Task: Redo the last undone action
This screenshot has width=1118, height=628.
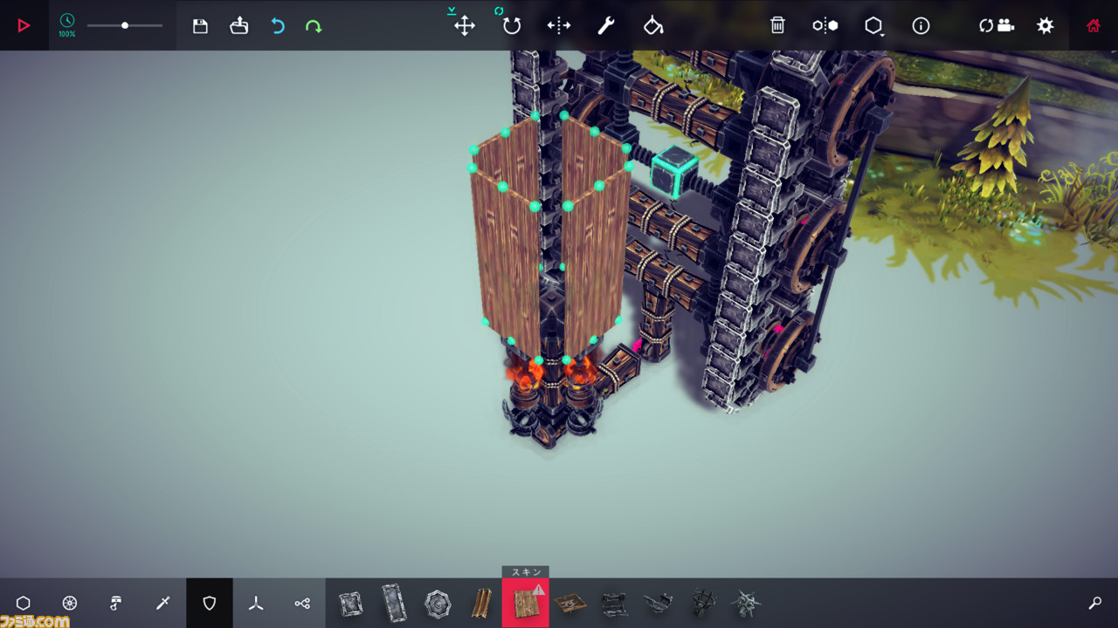Action: click(x=314, y=26)
